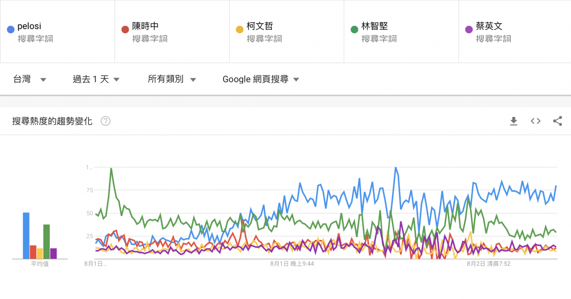
Task: Click the yellow dot next to 柯文哲
Action: pos(240,29)
